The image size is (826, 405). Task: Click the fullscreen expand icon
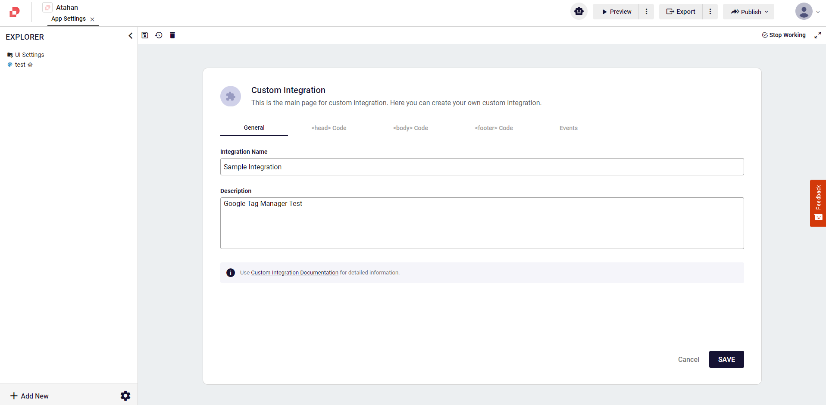[817, 35]
